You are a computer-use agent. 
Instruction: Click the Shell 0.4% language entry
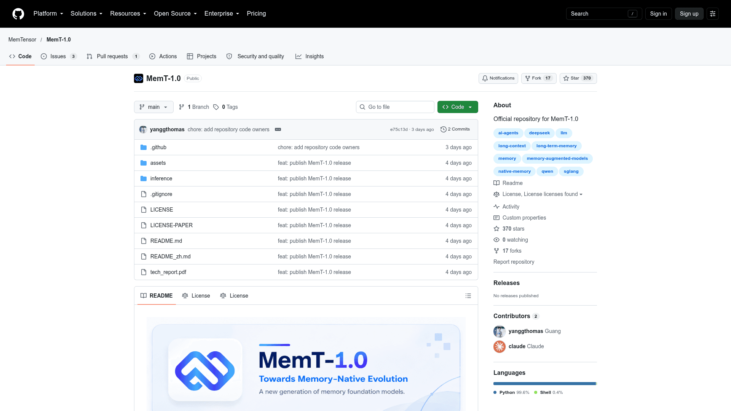click(x=549, y=392)
